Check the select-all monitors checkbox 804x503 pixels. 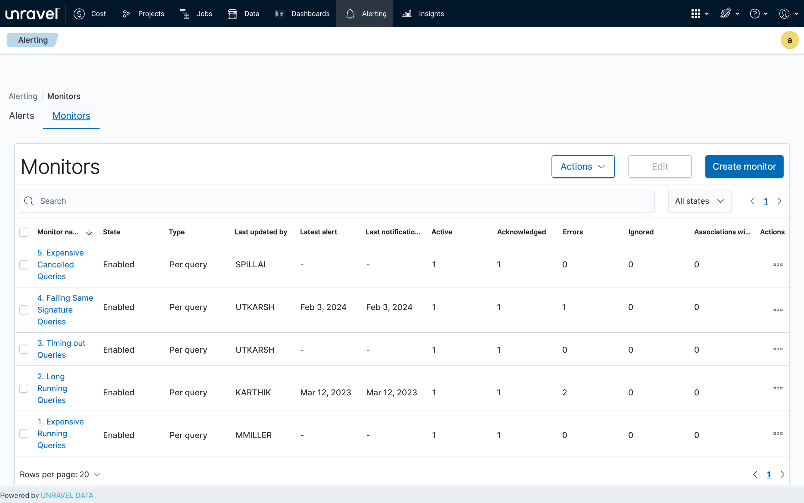point(24,232)
